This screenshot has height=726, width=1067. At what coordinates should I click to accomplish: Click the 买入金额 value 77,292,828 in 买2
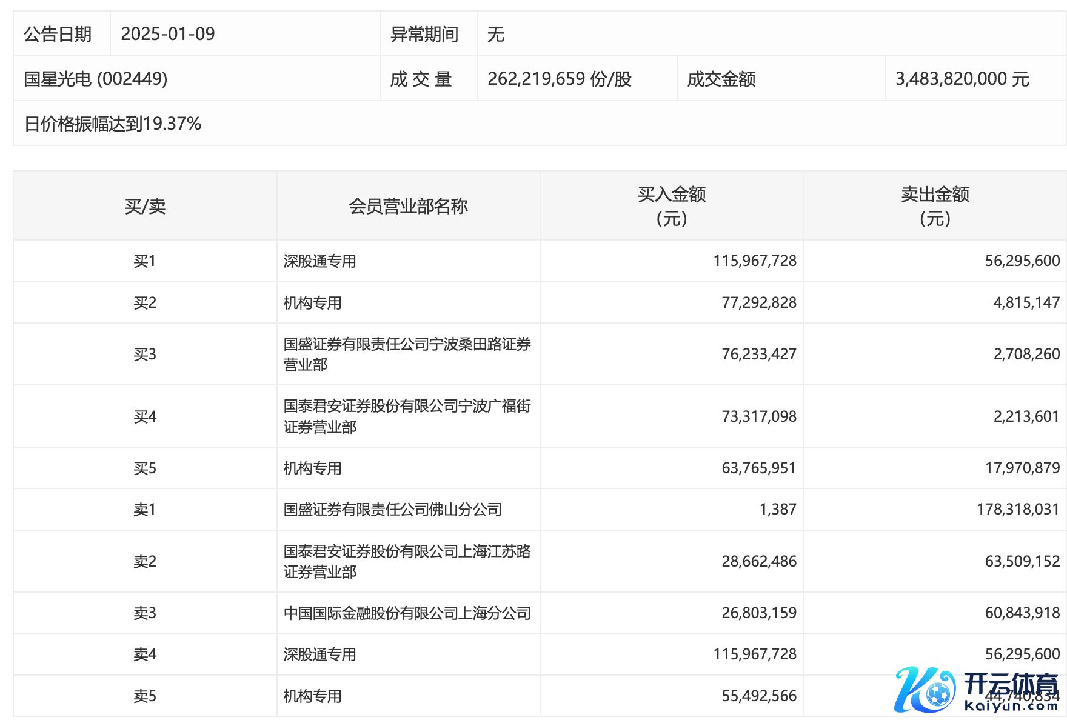click(759, 302)
